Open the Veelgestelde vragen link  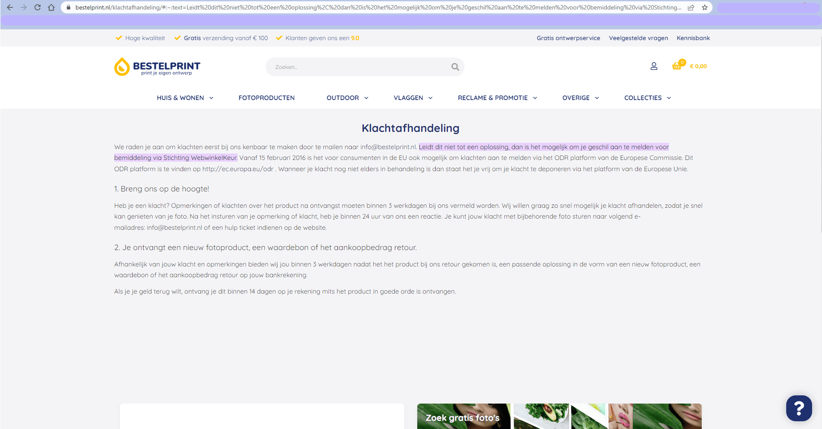(x=638, y=38)
